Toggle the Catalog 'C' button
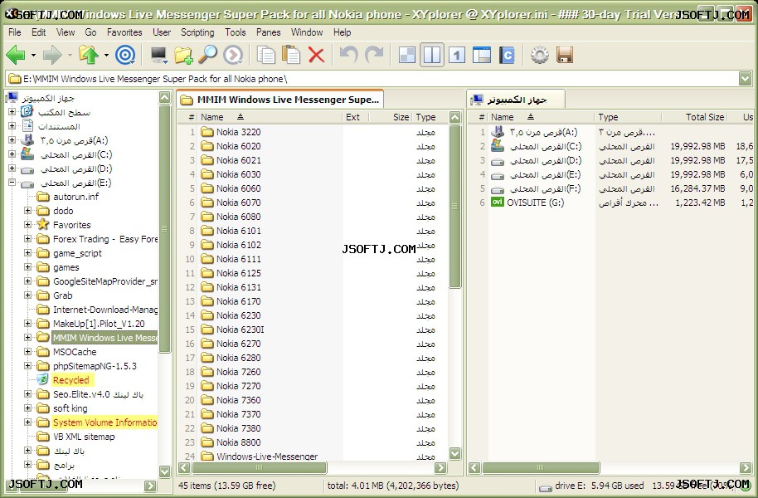Screen dimensions: 758x498 coord(507,55)
